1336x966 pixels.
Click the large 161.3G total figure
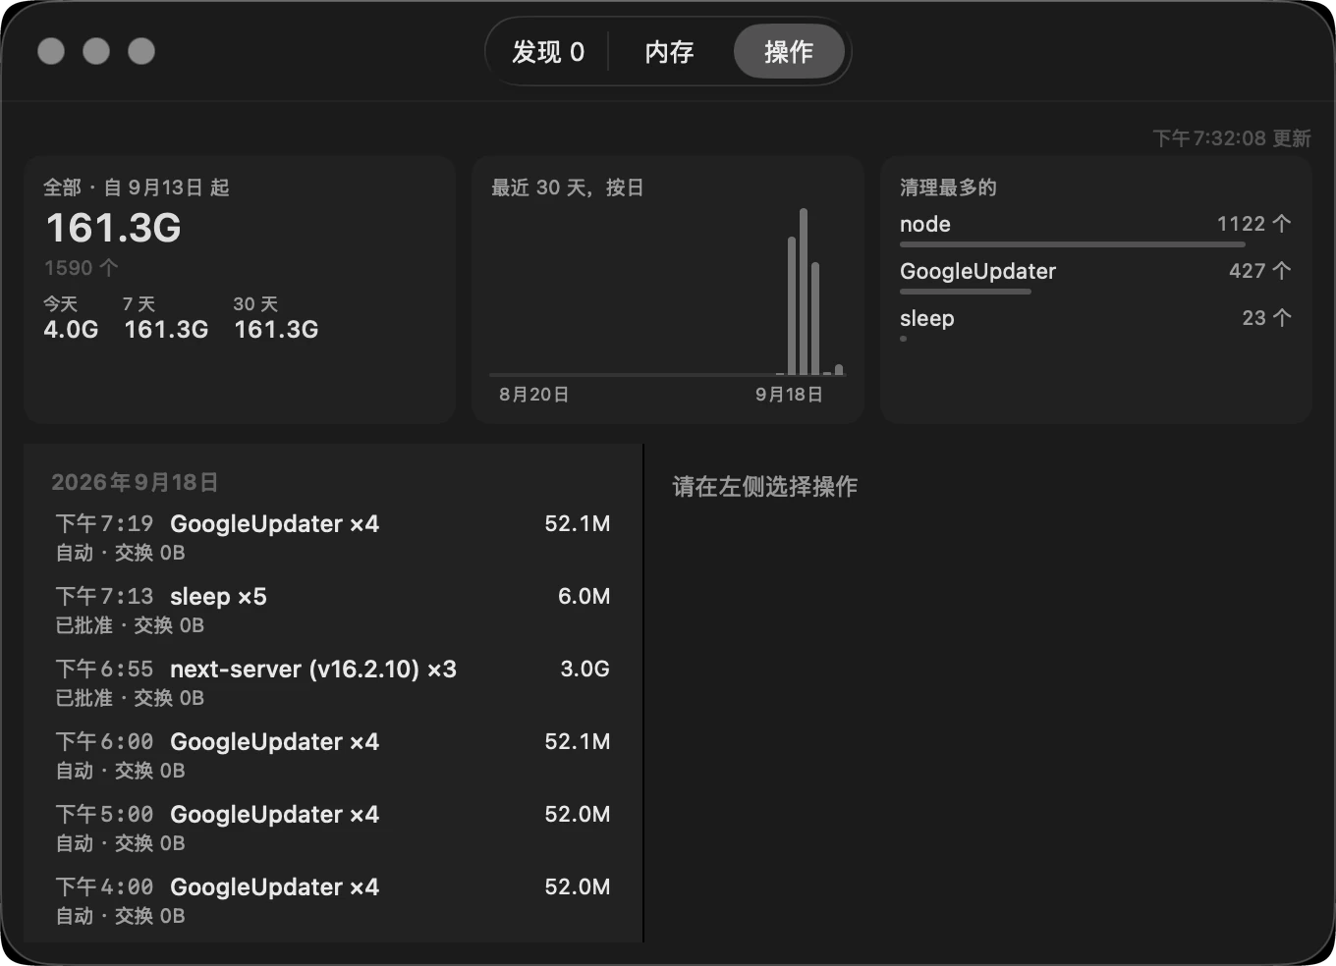pyautogui.click(x=114, y=228)
